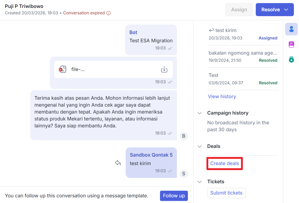
Task: Collapse the Deals section
Action: click(x=200, y=146)
